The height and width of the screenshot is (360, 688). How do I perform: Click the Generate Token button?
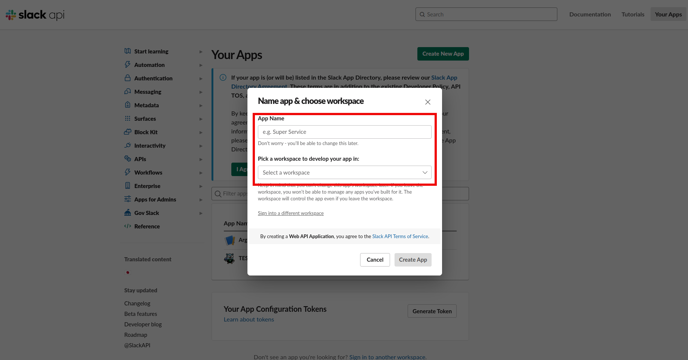pos(432,311)
